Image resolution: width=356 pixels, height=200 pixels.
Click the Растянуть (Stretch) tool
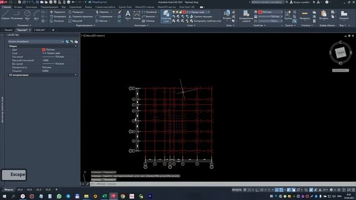point(57,21)
